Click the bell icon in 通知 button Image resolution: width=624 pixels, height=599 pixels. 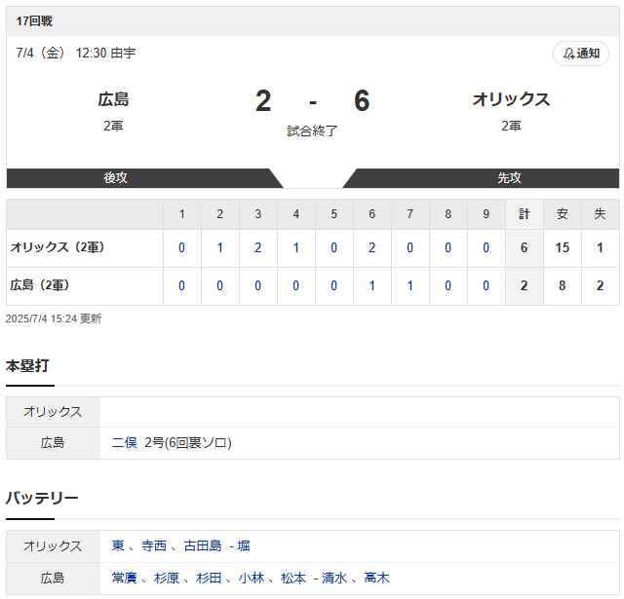coord(568,54)
